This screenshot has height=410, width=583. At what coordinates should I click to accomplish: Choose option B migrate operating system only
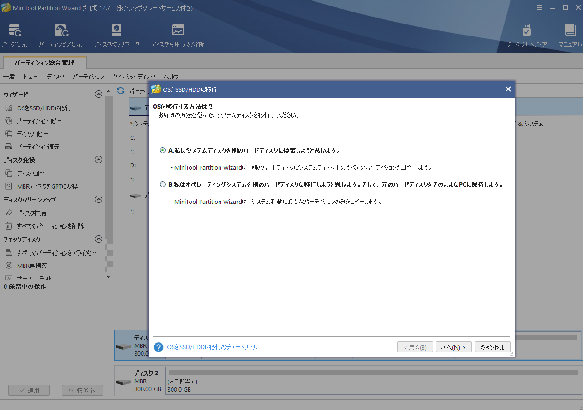click(162, 184)
